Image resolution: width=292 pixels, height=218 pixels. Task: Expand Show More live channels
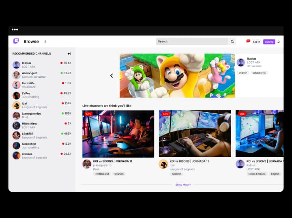click(183, 185)
